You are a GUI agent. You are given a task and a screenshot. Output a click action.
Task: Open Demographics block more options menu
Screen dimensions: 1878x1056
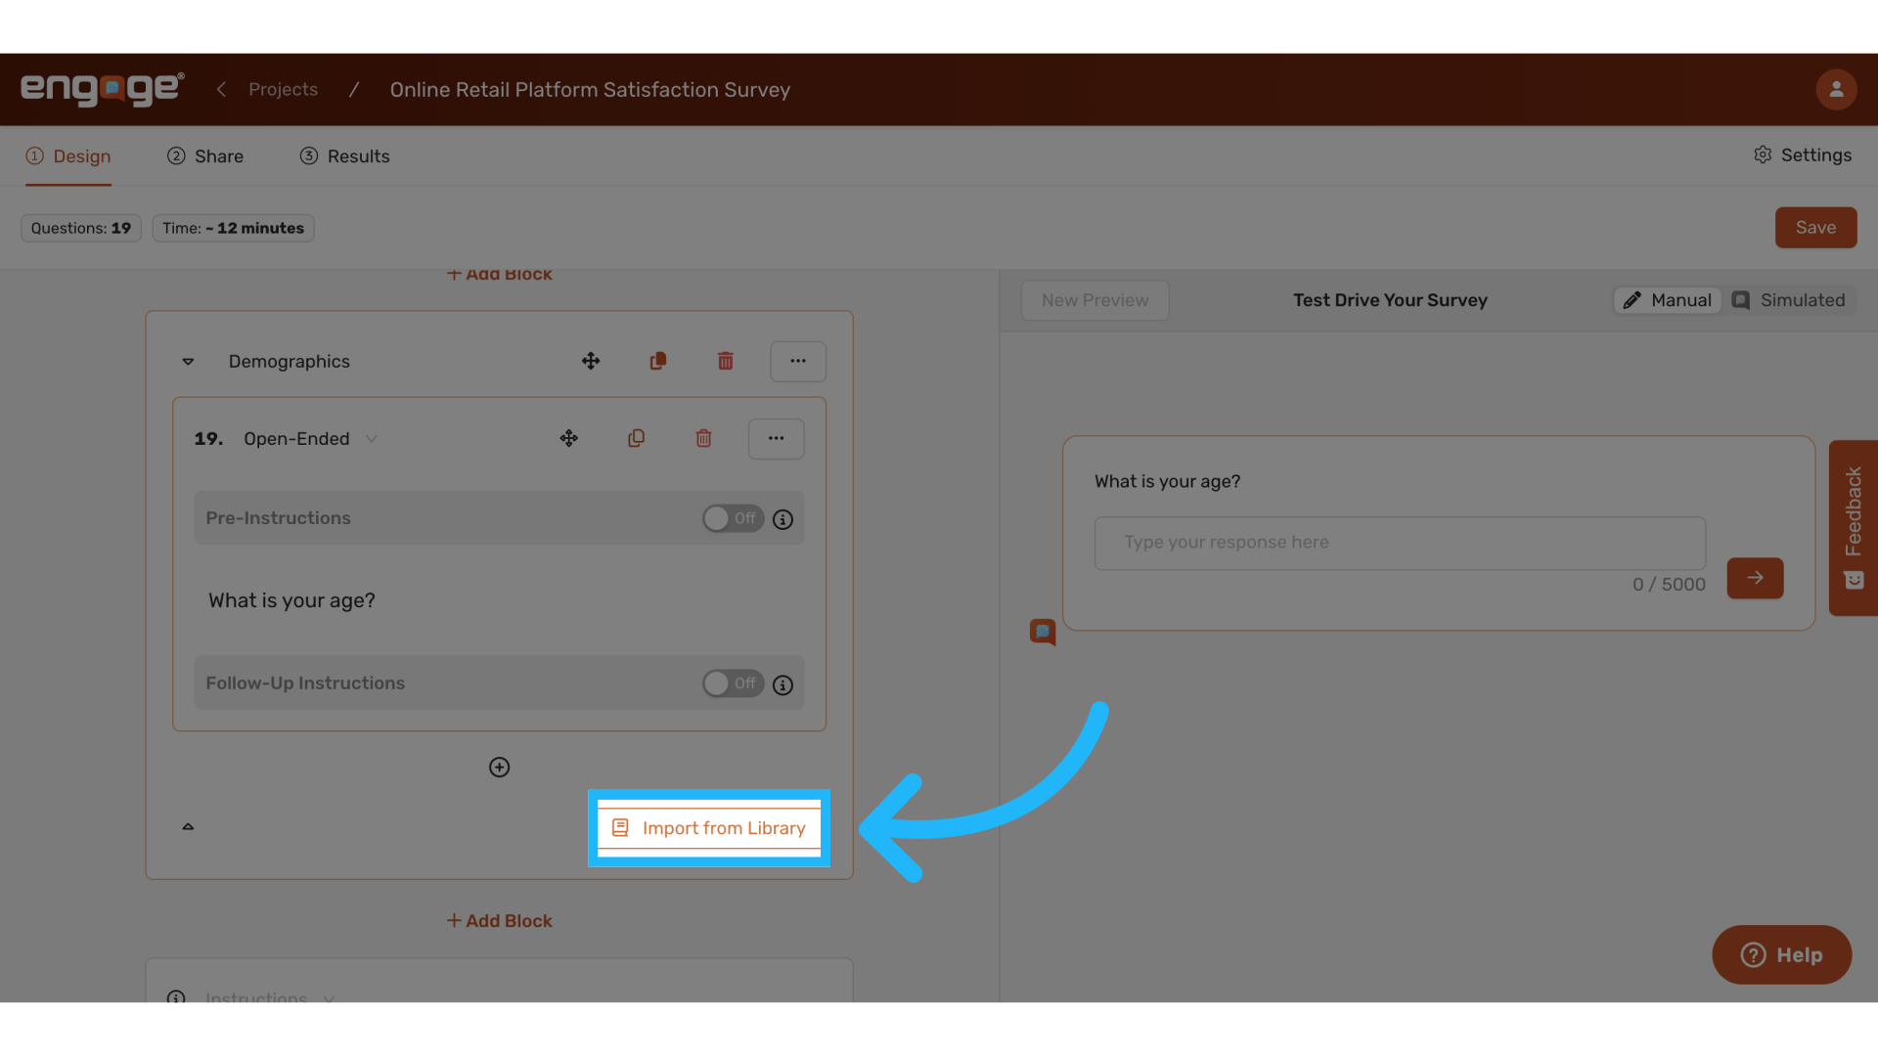[798, 361]
